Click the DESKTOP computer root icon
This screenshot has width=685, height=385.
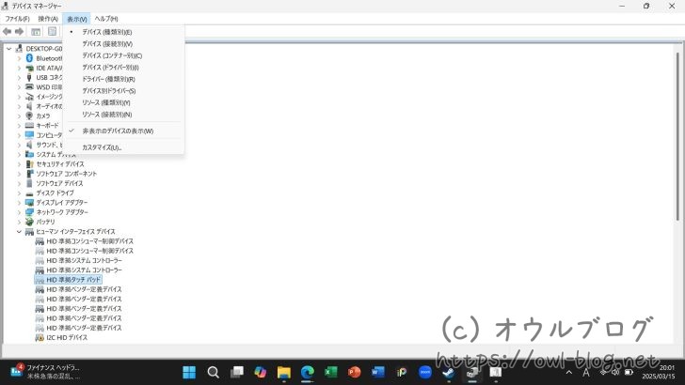tap(19, 49)
